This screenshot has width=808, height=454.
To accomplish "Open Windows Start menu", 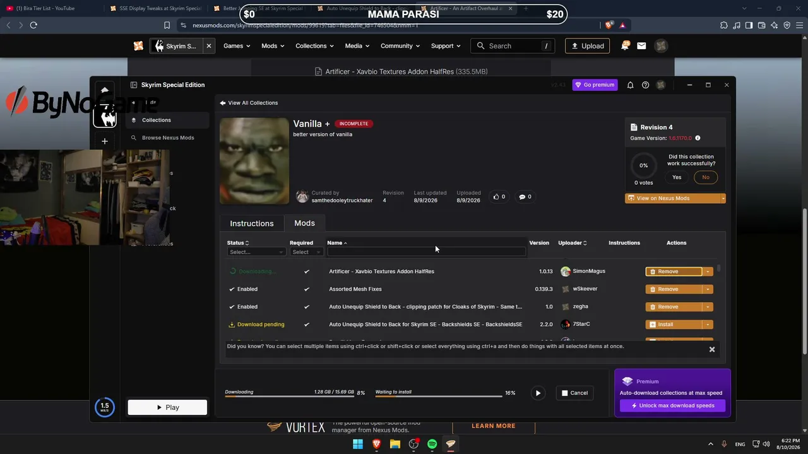I will coord(358,444).
